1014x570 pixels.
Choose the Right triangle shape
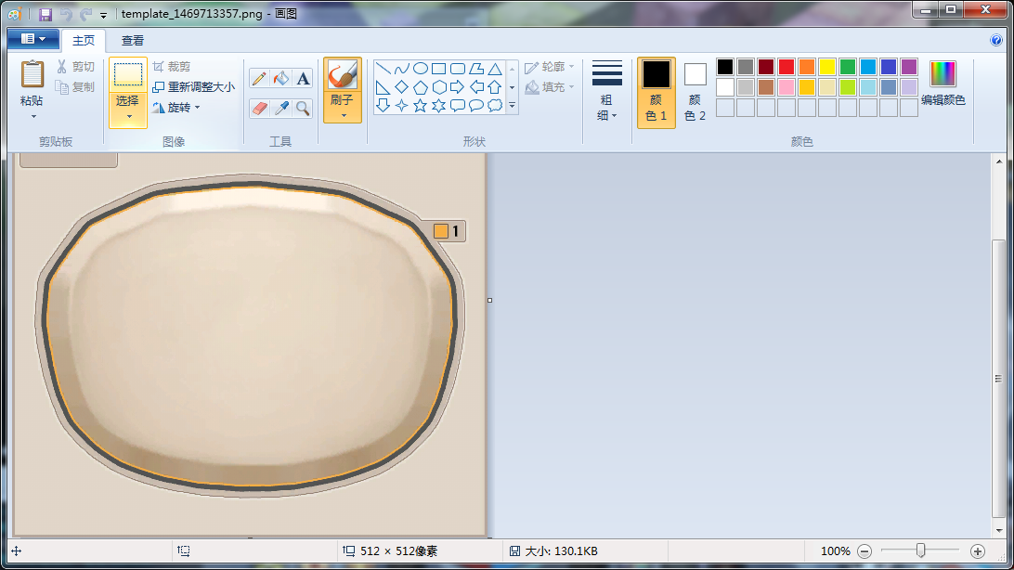tap(383, 86)
